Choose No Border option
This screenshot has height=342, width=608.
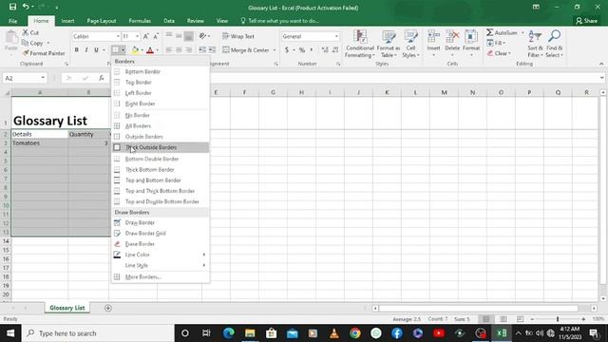click(161, 115)
